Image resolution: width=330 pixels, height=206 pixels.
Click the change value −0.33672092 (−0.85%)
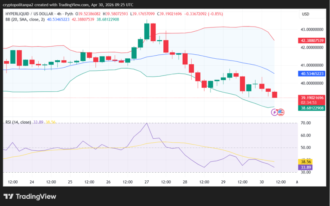(204, 14)
